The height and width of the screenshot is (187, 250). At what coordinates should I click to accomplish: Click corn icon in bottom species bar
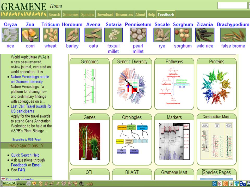[x=34, y=184]
